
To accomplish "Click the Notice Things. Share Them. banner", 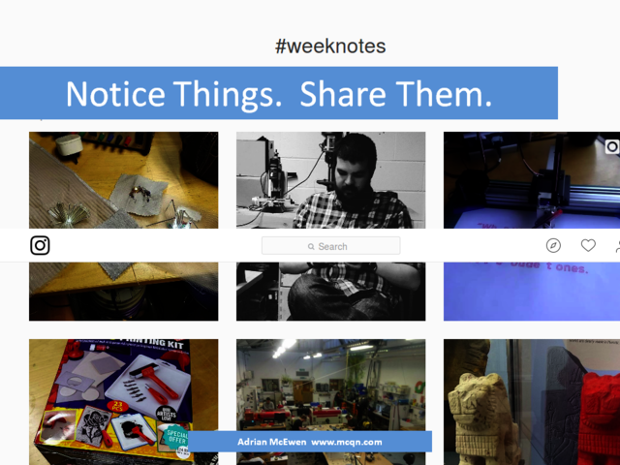I will 279,93.
